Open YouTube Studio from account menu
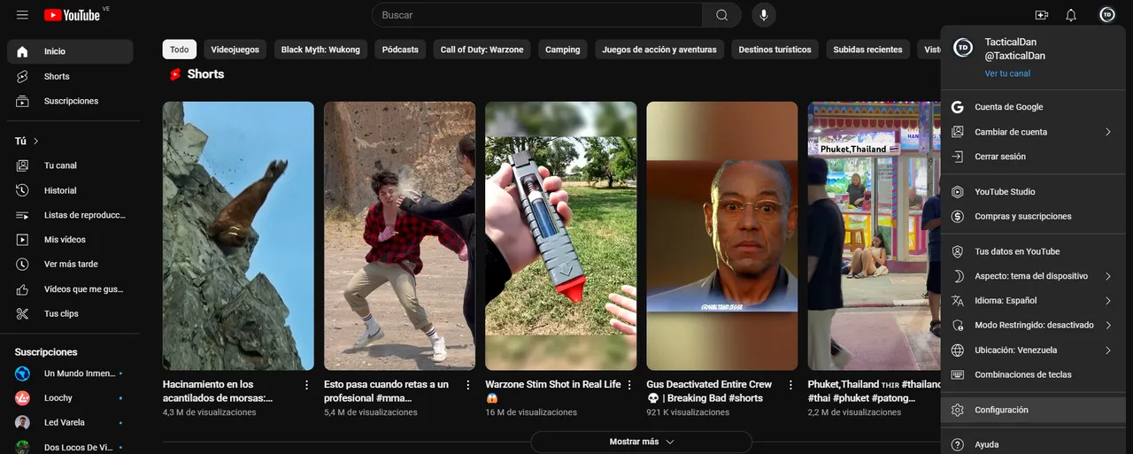Viewport: 1133px width, 454px height. click(x=1033, y=191)
